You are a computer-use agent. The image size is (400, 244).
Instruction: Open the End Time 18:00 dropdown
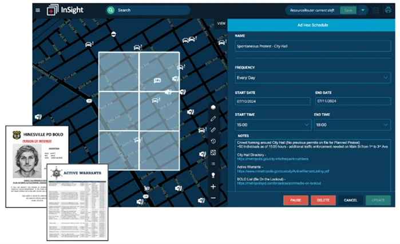[353, 125]
